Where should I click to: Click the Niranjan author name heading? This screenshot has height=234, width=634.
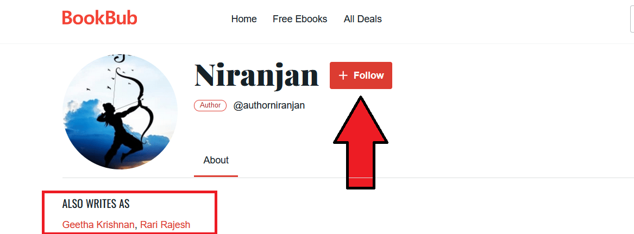(x=256, y=75)
